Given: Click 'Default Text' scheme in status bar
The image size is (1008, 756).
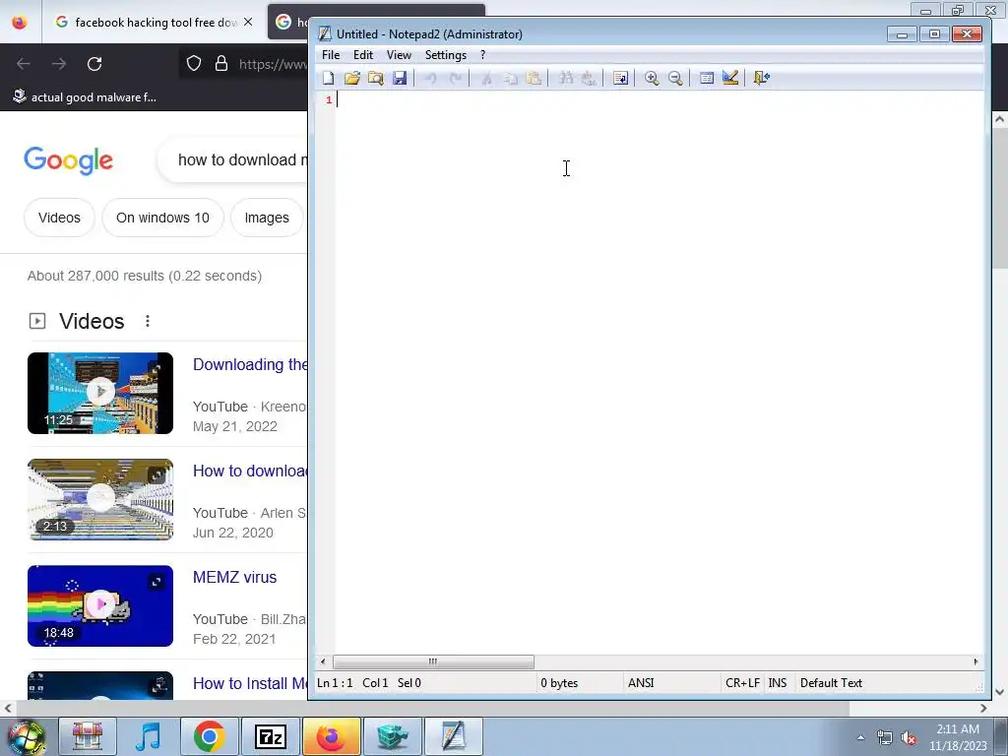Looking at the screenshot, I should (831, 683).
